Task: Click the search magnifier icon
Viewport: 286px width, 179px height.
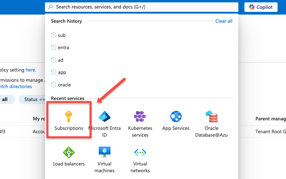Action: click(x=50, y=7)
